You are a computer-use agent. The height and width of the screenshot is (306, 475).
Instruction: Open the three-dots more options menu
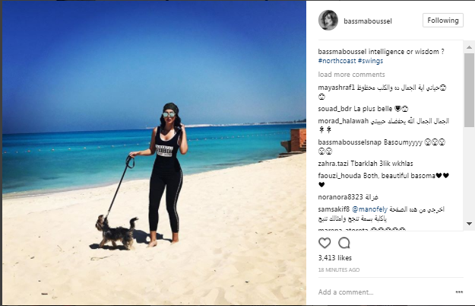(x=459, y=292)
